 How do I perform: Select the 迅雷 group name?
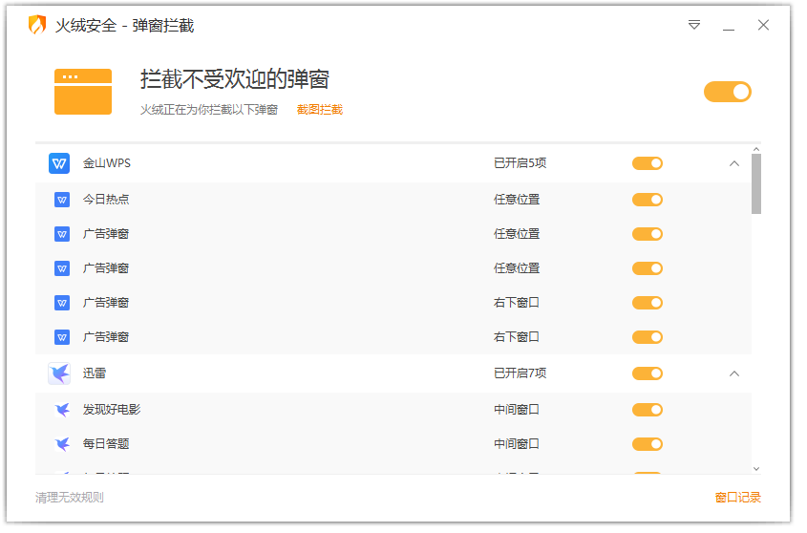[95, 374]
